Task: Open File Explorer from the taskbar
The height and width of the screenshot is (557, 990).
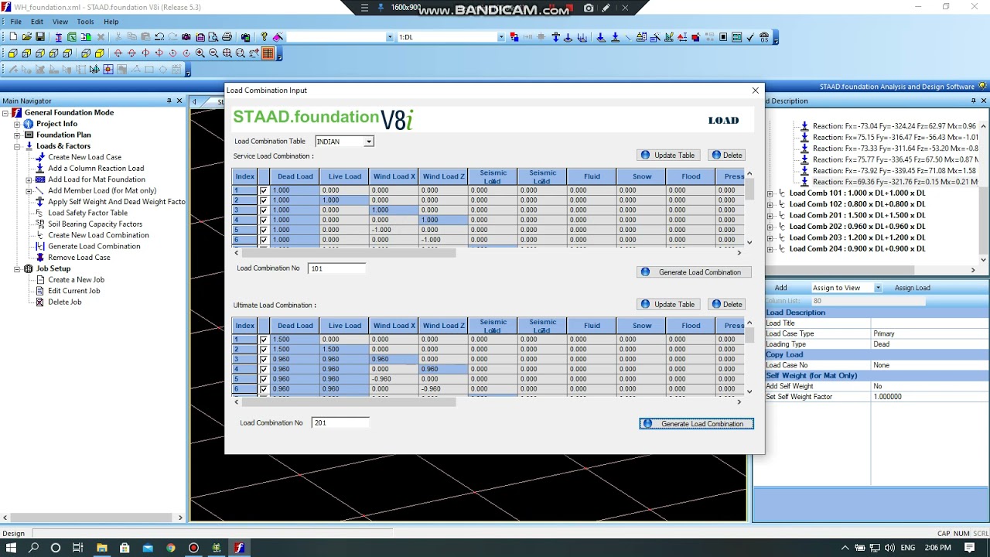Action: tap(101, 548)
